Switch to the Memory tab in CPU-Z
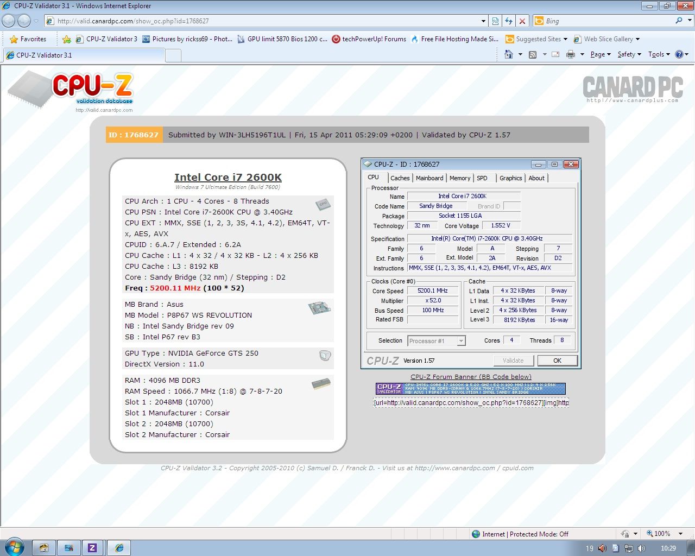 coord(460,178)
